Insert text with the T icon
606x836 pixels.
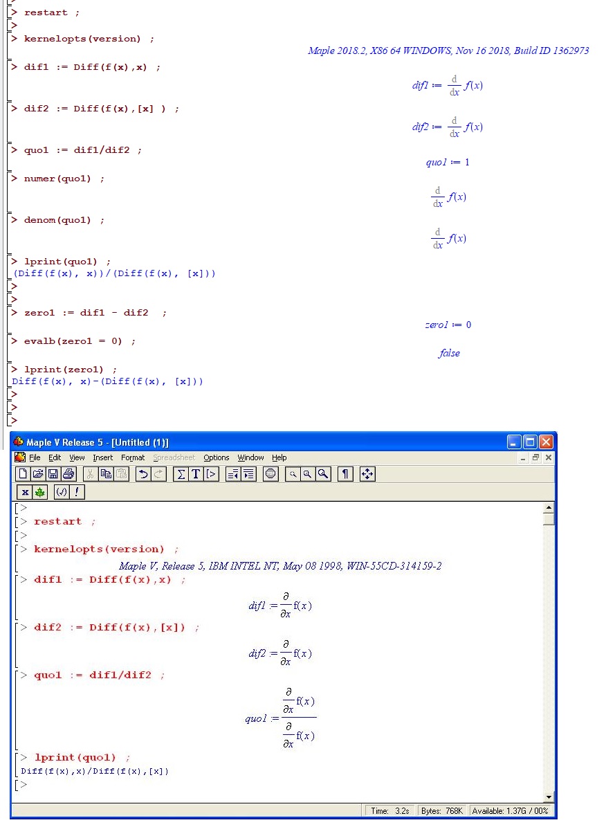click(196, 474)
